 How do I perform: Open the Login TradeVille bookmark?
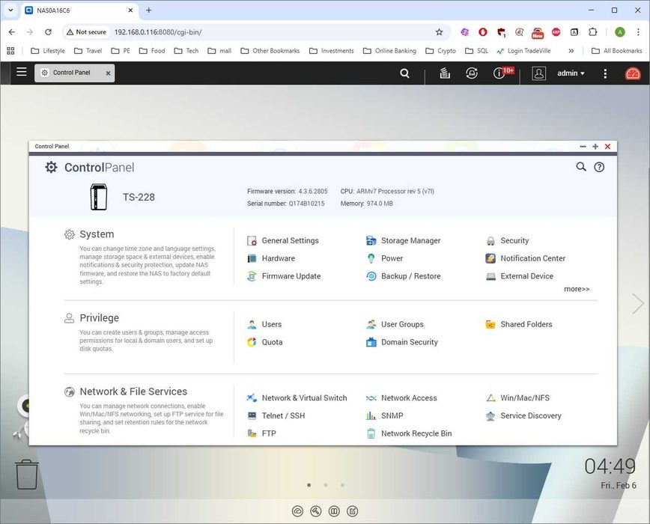pyautogui.click(x=523, y=51)
